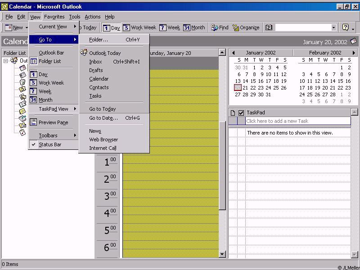Select Go to Date in submenu

[103, 118]
